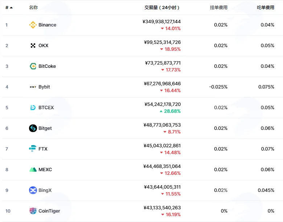283x222 pixels.
Task: Click the FTX logo icon
Action: pyautogui.click(x=33, y=149)
